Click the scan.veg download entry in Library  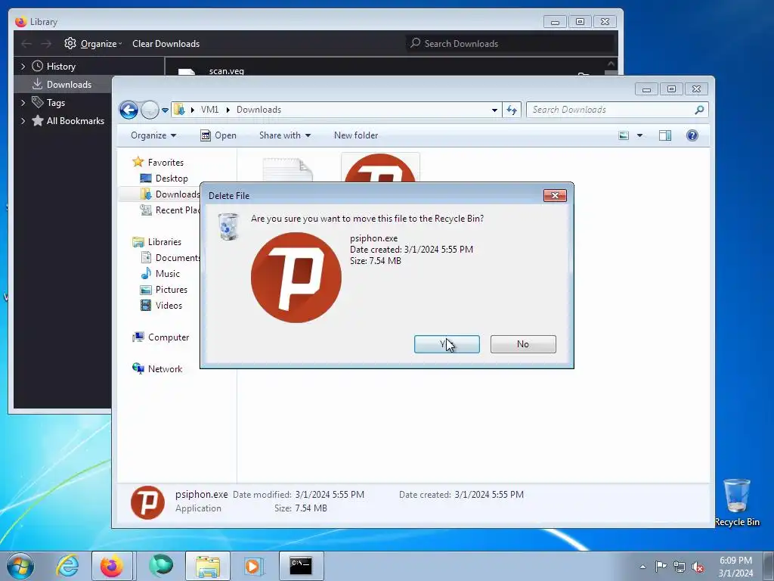click(227, 70)
